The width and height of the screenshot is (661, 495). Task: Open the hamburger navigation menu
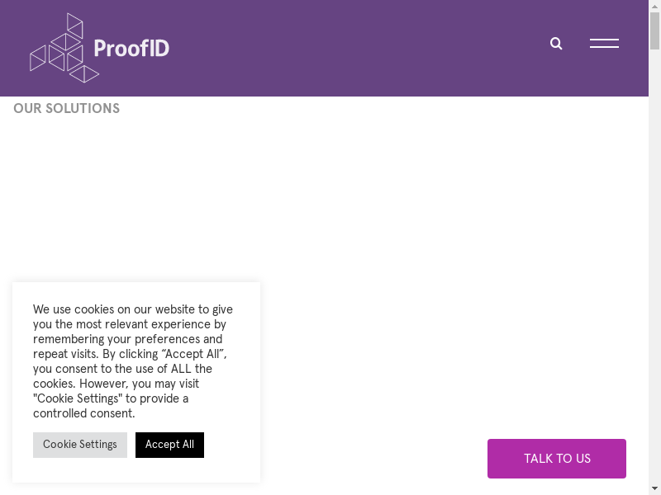(x=604, y=44)
